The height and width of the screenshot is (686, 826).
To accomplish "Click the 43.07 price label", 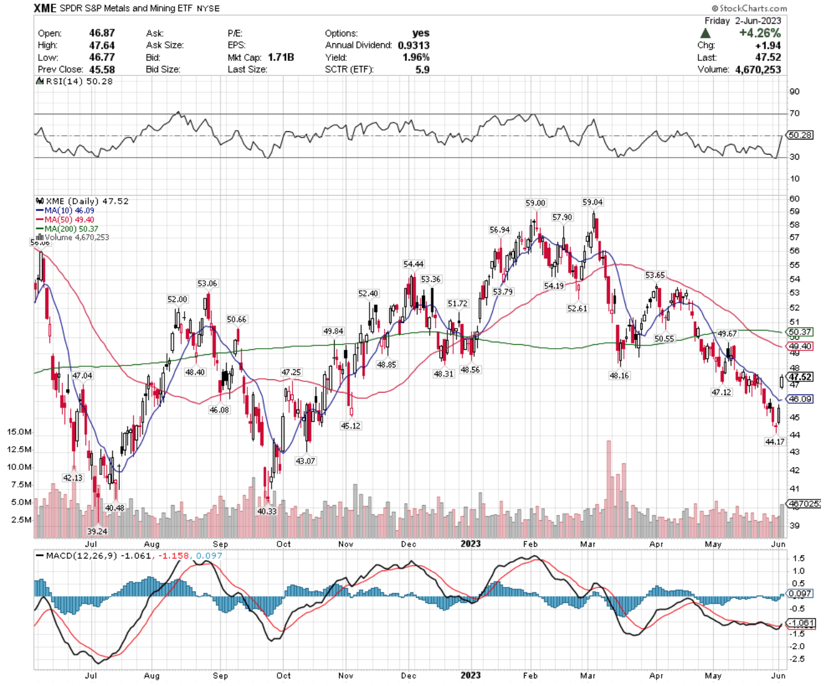I will (306, 461).
